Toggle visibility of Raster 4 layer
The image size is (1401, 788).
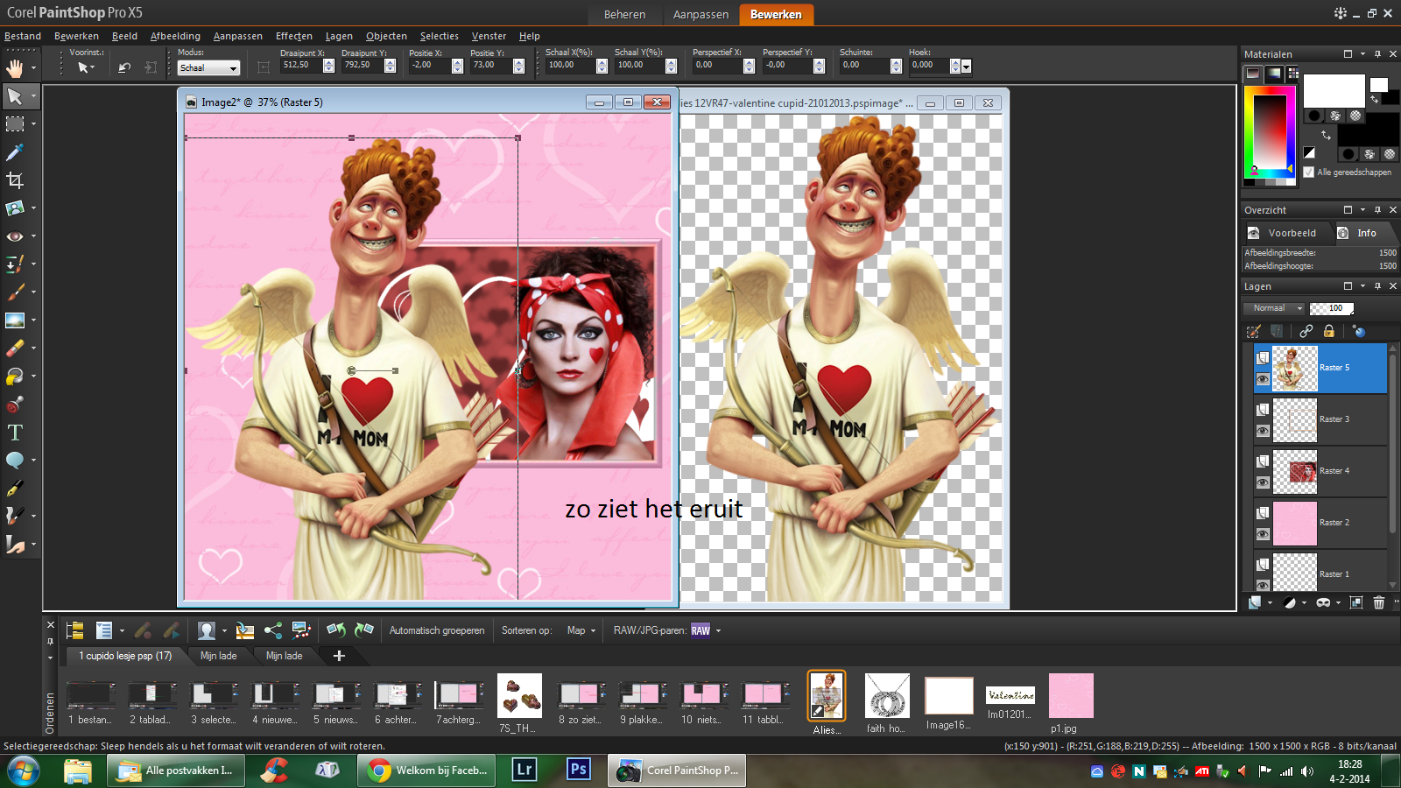point(1263,482)
